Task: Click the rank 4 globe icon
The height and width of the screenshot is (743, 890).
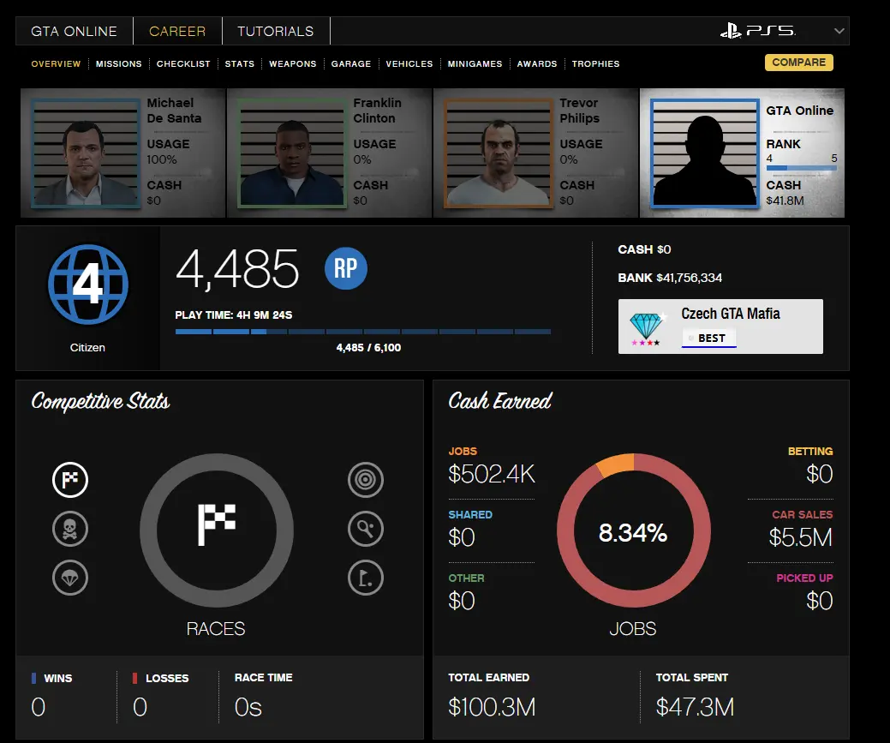Action: click(88, 284)
